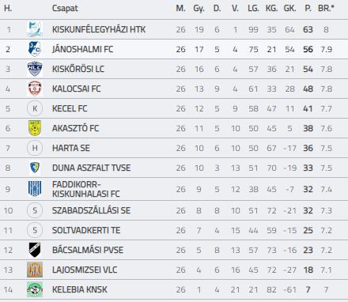Click the Kelebia KNSK green crest

click(x=35, y=289)
